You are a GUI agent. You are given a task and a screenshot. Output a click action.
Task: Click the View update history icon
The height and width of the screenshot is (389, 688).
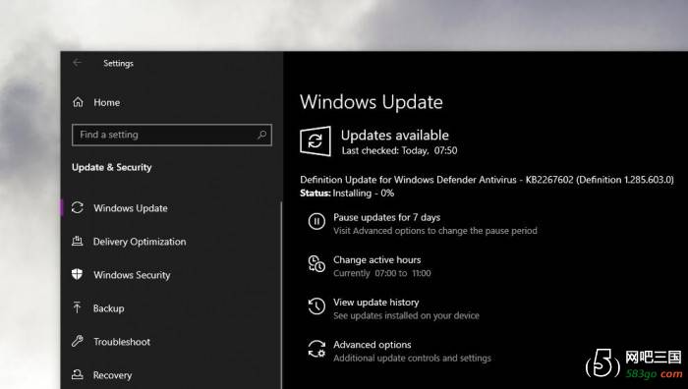click(316, 306)
